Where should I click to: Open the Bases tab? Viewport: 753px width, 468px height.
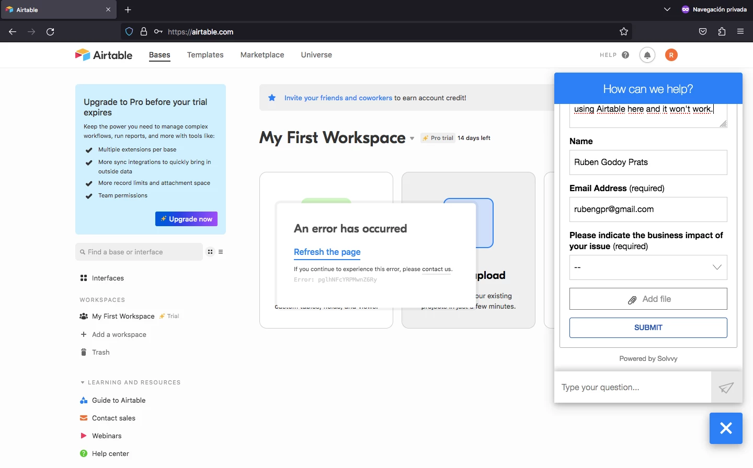160,55
